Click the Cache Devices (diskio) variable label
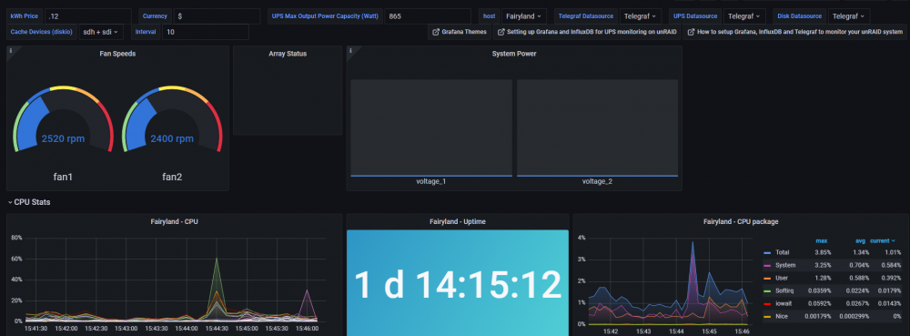 42,32
